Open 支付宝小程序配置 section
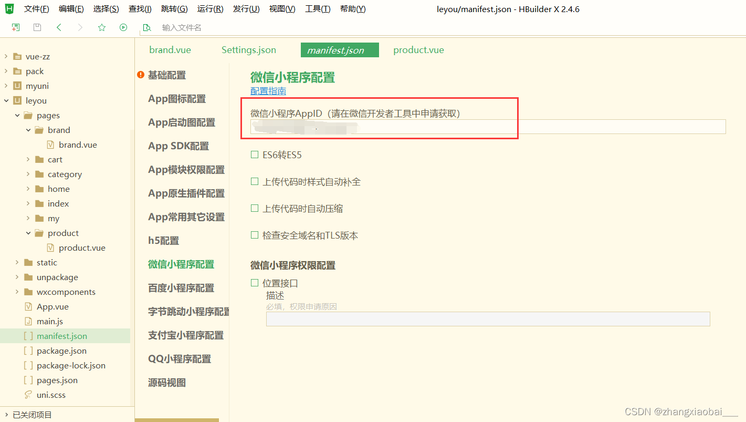This screenshot has height=422, width=746. (186, 335)
